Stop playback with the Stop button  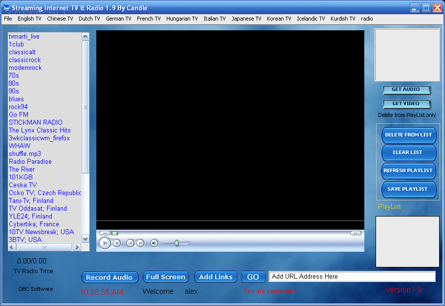pyautogui.click(x=117, y=243)
